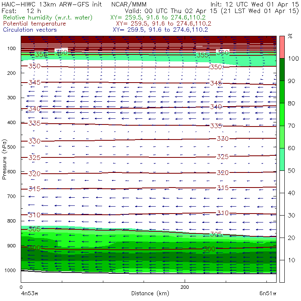This screenshot has height=301, width=301.
Task: Click the '800' pressure axis tick label
Action: [x=11, y=221]
